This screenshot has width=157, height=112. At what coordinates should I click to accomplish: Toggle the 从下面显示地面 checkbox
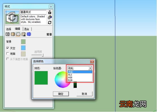coord(7,59)
